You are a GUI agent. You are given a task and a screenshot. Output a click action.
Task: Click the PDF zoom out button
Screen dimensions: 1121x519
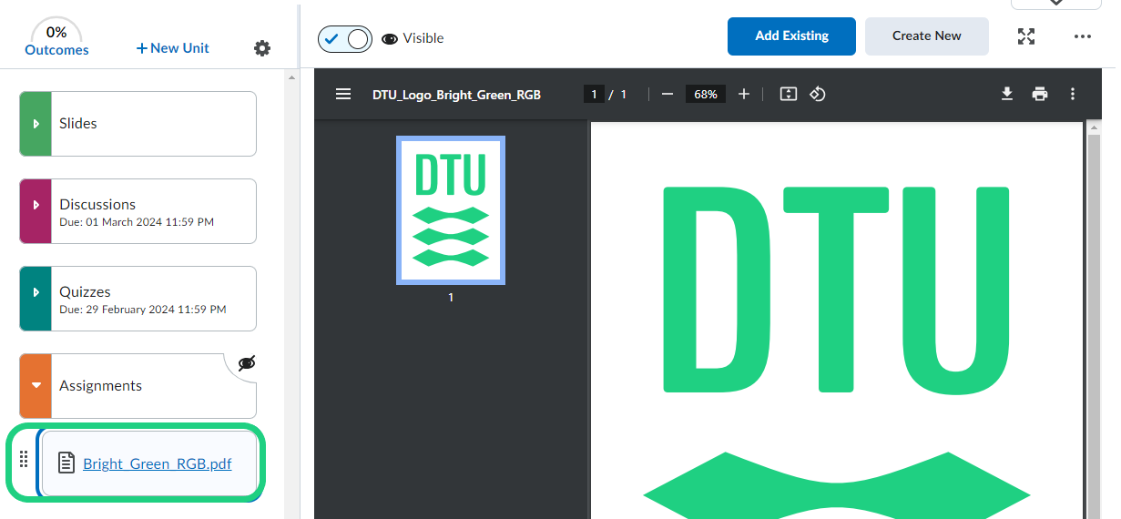point(668,94)
